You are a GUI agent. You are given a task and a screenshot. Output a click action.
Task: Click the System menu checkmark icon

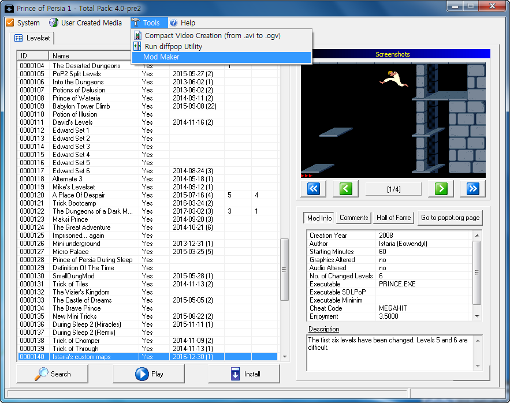pos(10,23)
